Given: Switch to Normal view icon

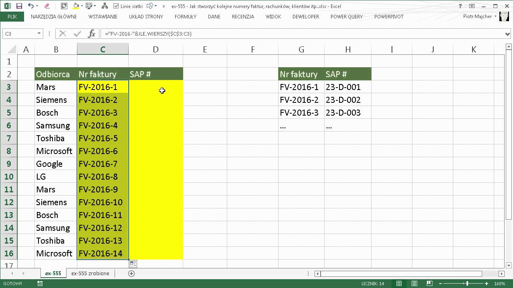Looking at the screenshot, I should point(399,284).
